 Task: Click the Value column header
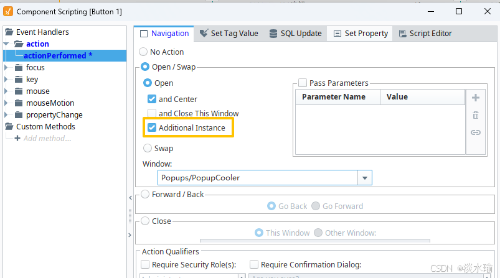tap(422, 97)
